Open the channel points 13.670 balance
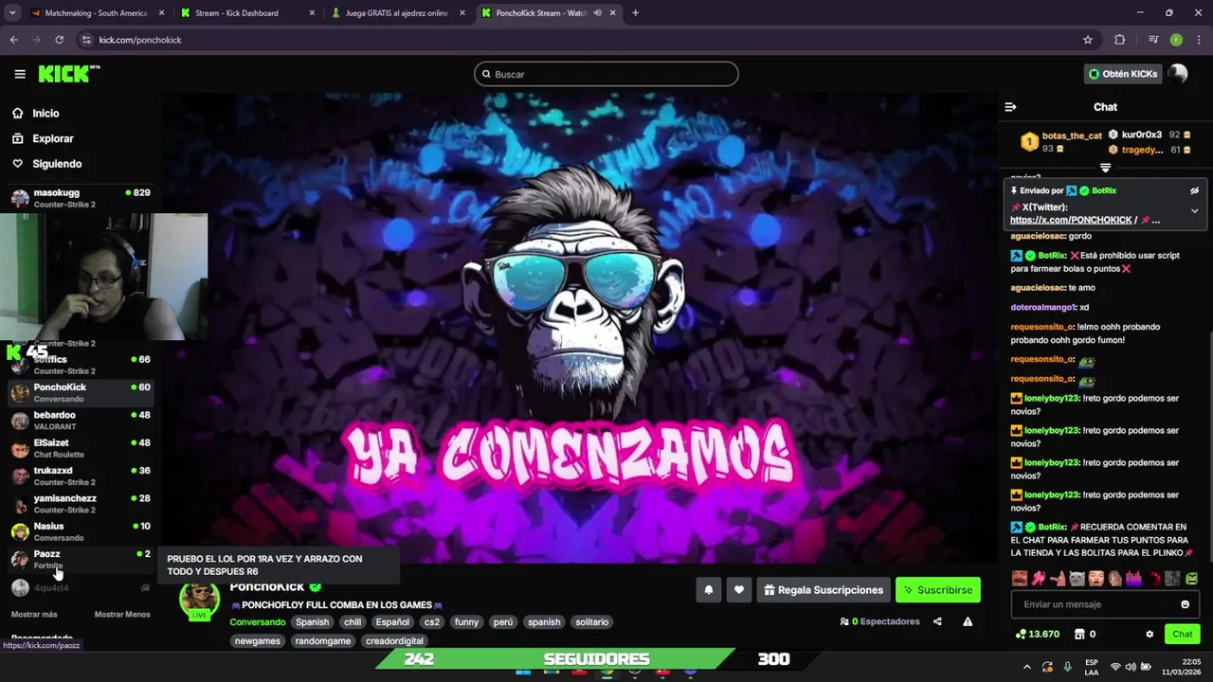Screen dimensions: 1213x682 pos(1038,635)
